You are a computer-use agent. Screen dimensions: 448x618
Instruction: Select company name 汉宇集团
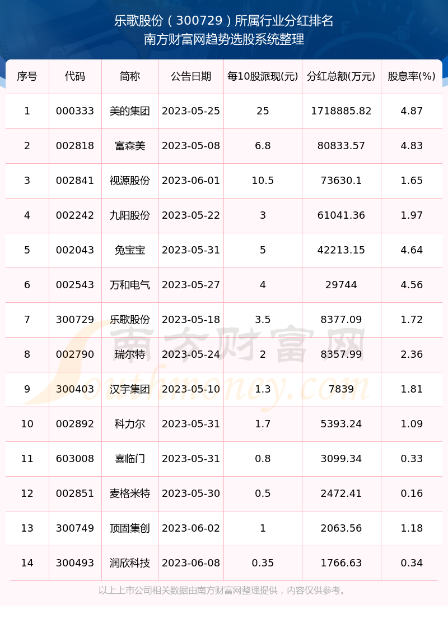[x=130, y=389]
